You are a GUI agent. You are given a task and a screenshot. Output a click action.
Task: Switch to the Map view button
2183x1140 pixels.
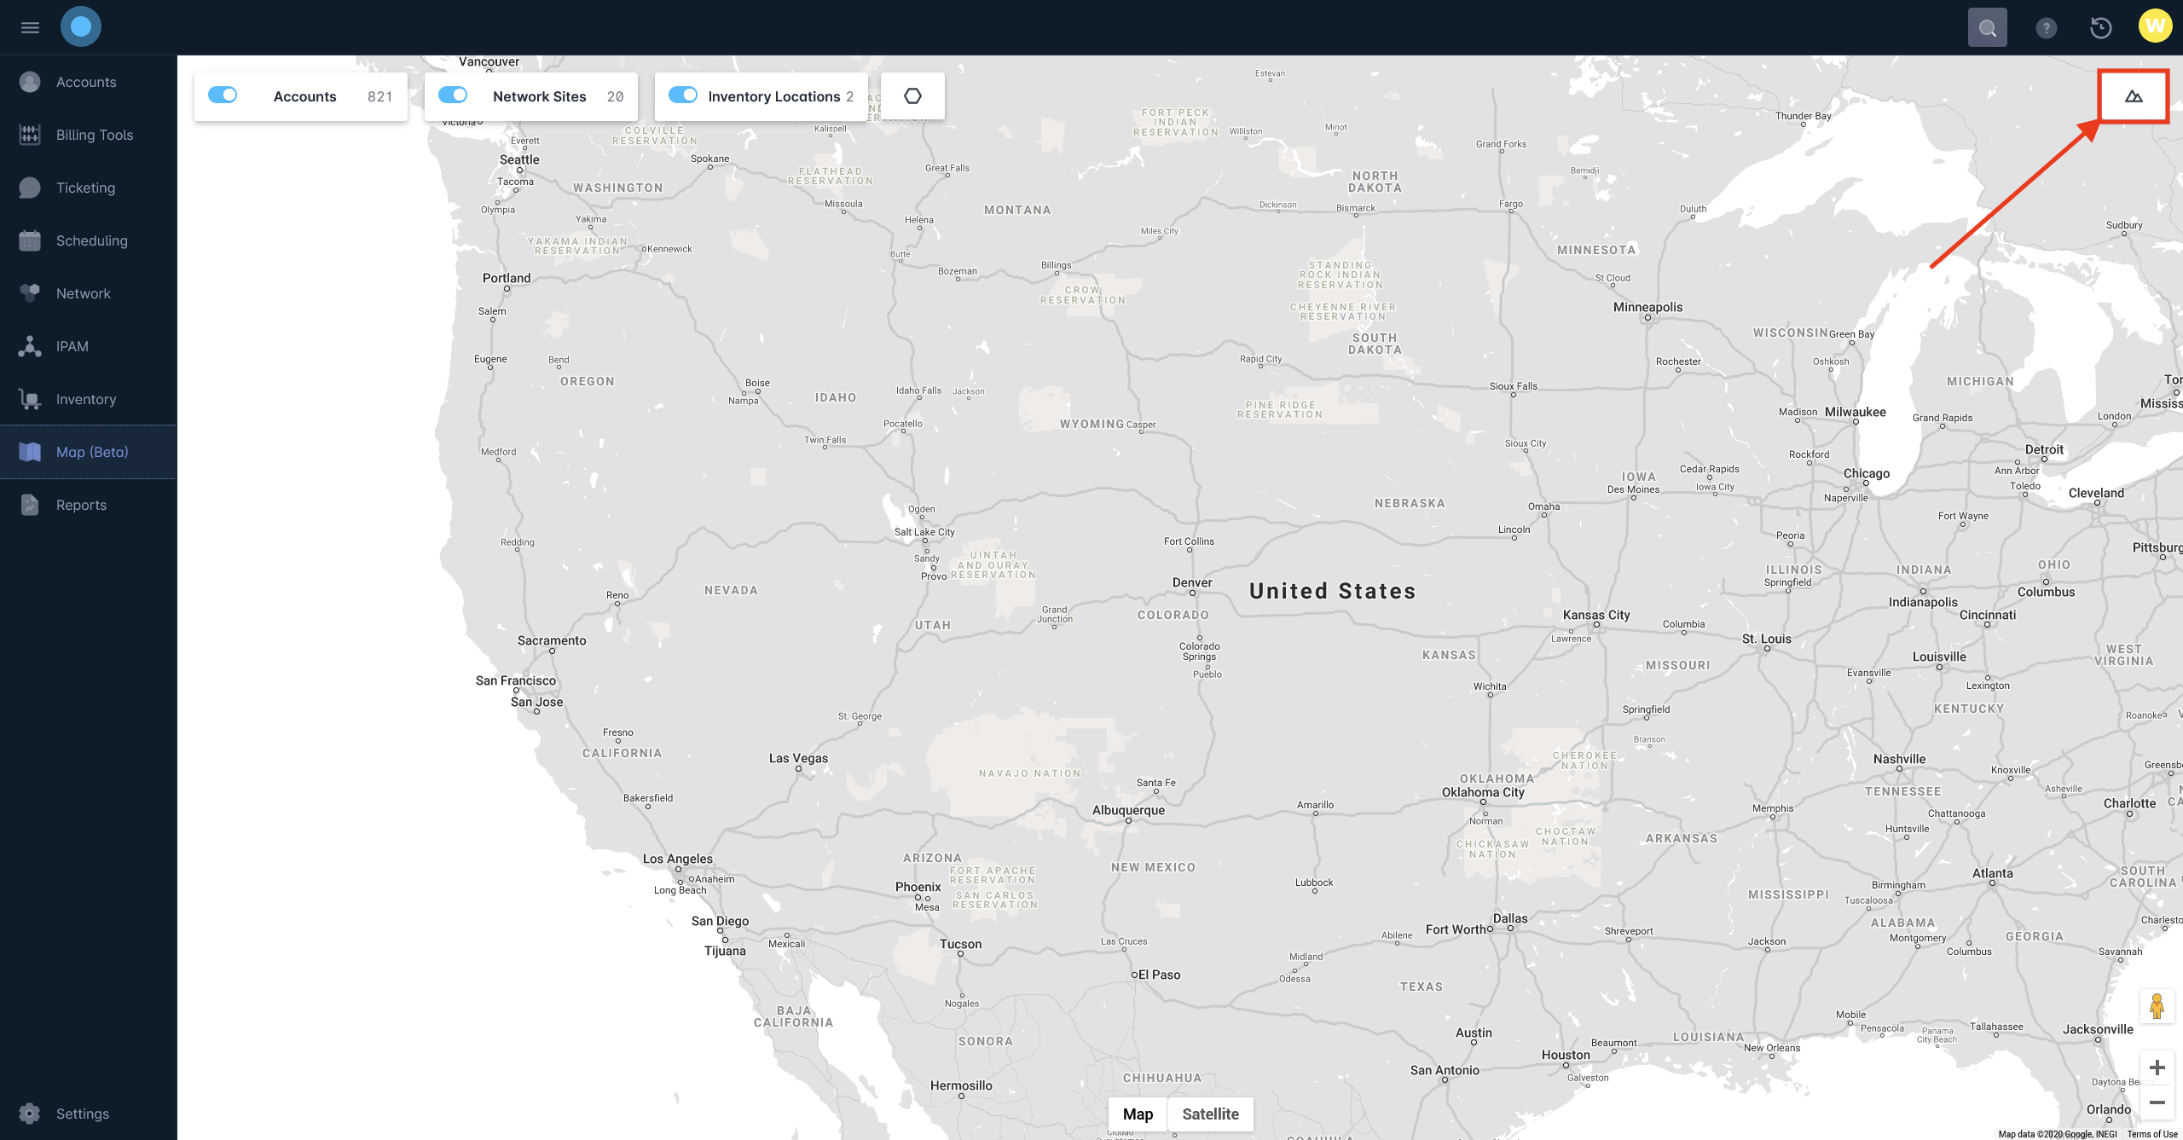click(1138, 1114)
